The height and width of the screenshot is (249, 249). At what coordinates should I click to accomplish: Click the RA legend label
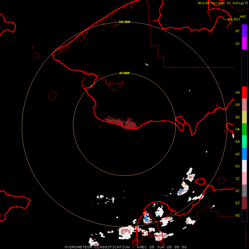(237, 142)
